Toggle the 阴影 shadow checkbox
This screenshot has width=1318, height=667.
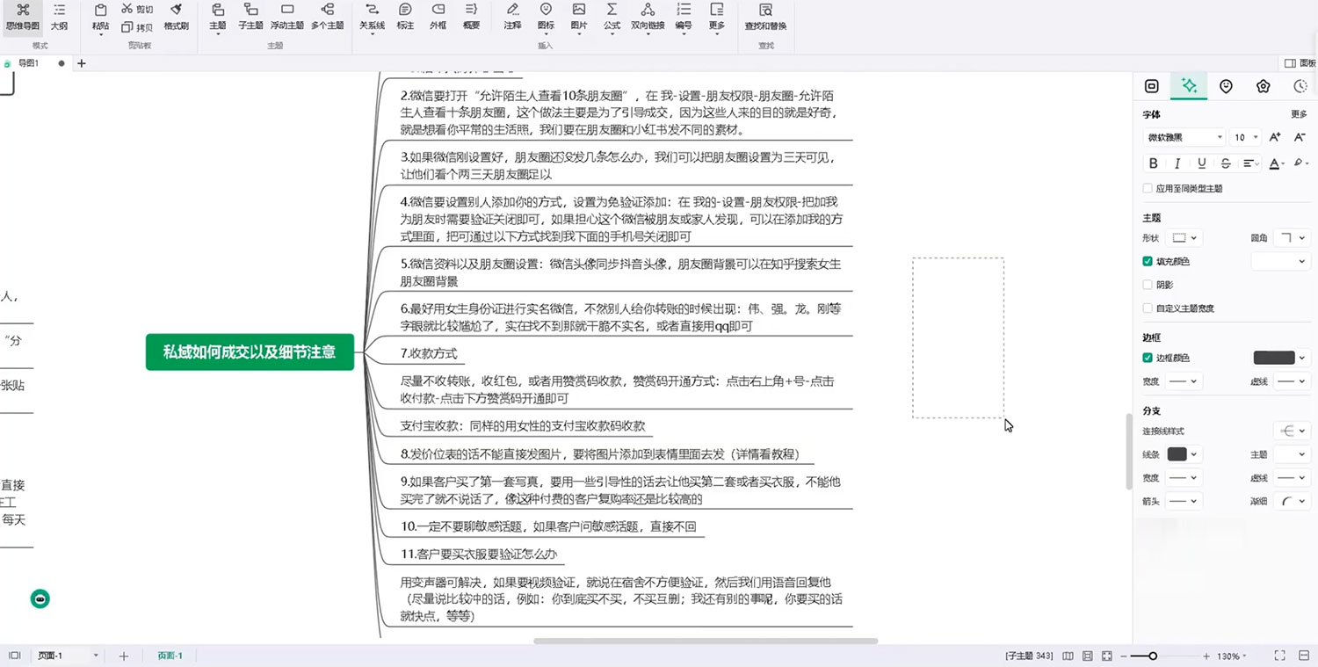pos(1148,284)
